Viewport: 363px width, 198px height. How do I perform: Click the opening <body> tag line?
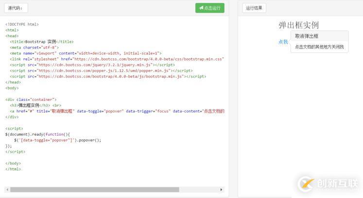[x=12, y=88]
